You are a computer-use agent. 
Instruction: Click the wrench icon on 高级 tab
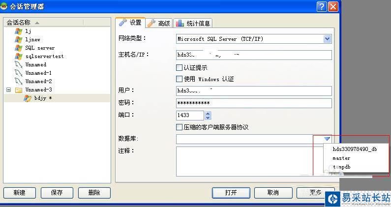[151, 23]
